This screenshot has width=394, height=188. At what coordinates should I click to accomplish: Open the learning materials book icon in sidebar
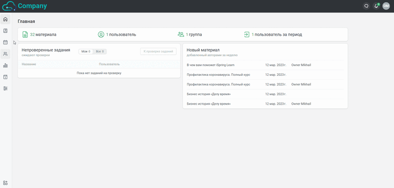(x=5, y=31)
